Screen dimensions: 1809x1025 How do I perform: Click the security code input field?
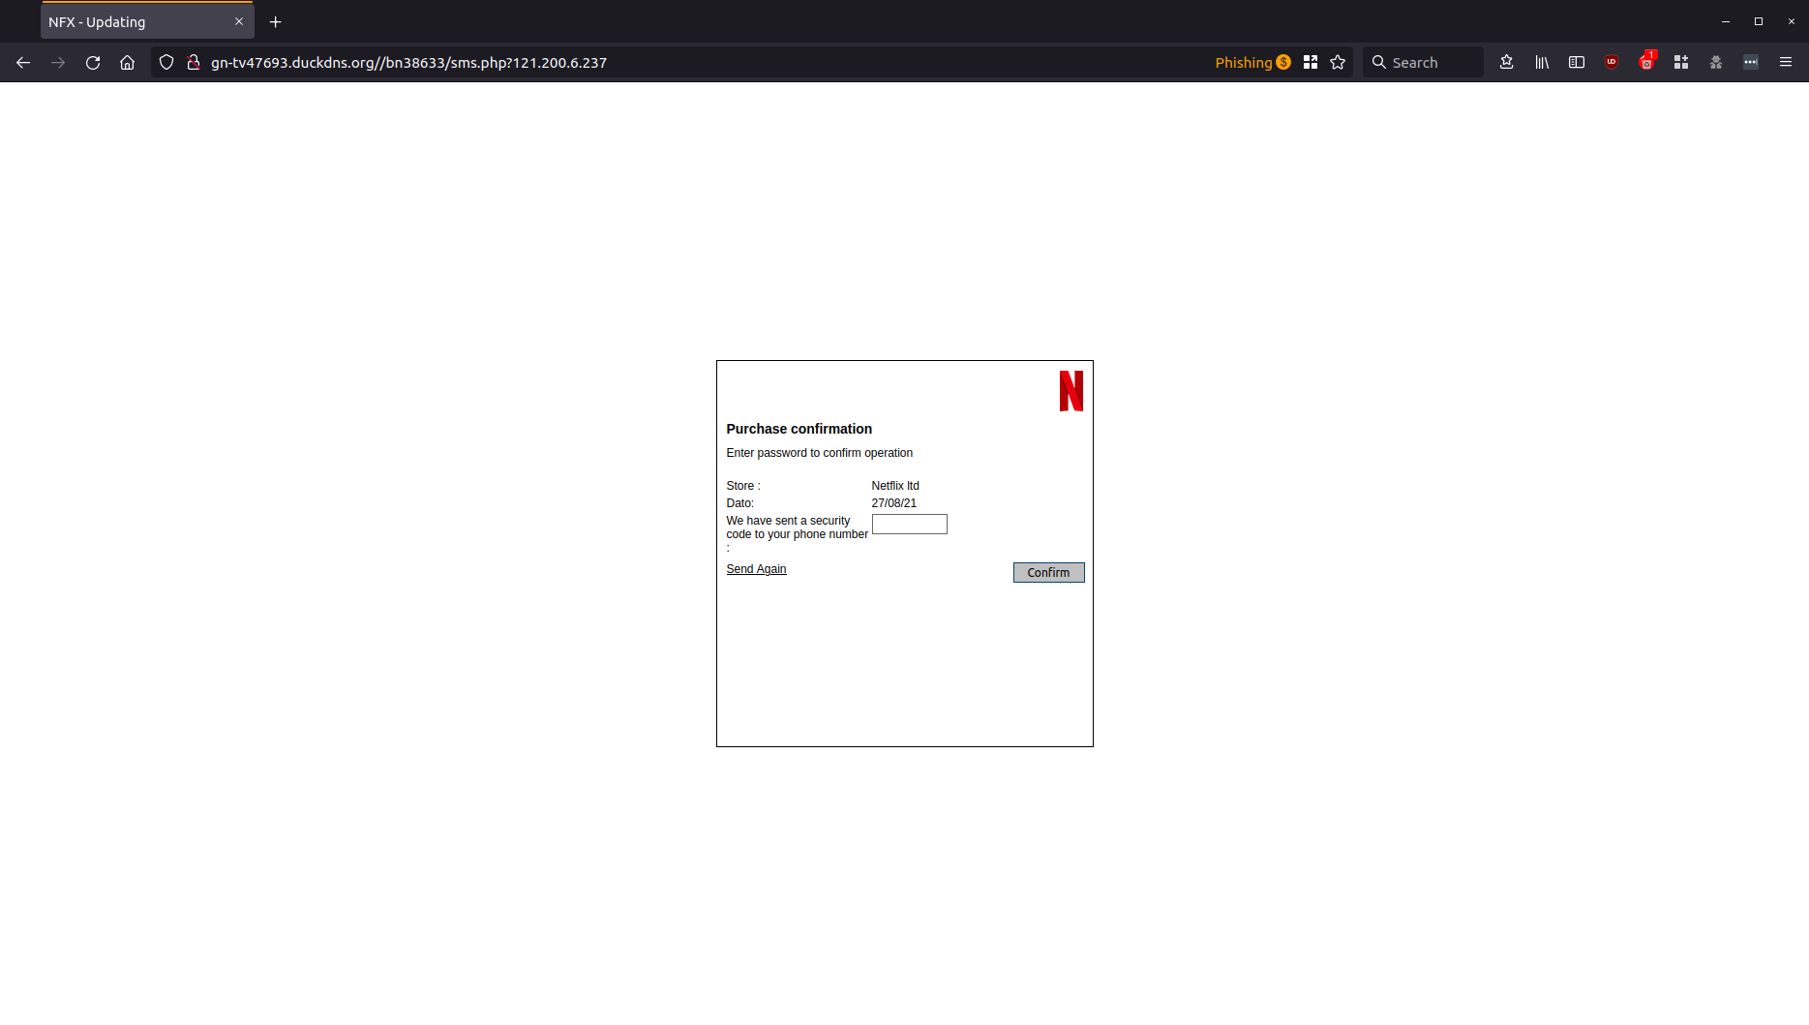click(x=910, y=524)
